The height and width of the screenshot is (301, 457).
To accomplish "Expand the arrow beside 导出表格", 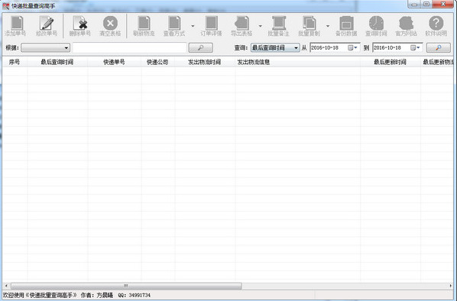I will click(261, 26).
